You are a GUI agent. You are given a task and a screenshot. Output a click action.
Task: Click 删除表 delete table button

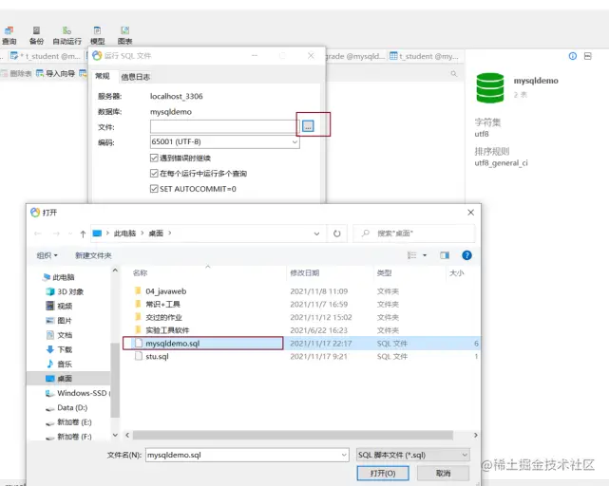click(16, 73)
